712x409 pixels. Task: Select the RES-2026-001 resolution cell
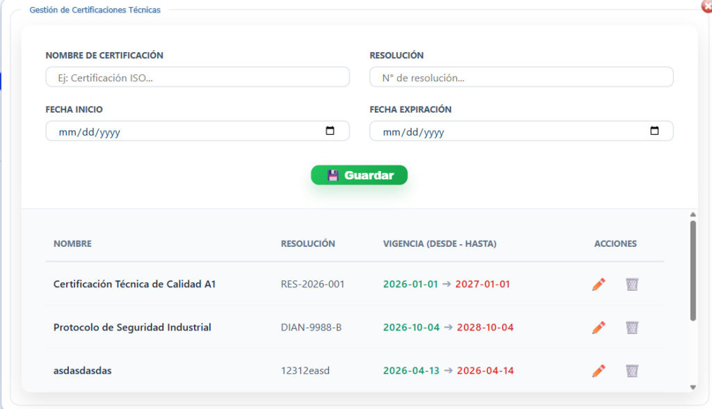click(312, 284)
